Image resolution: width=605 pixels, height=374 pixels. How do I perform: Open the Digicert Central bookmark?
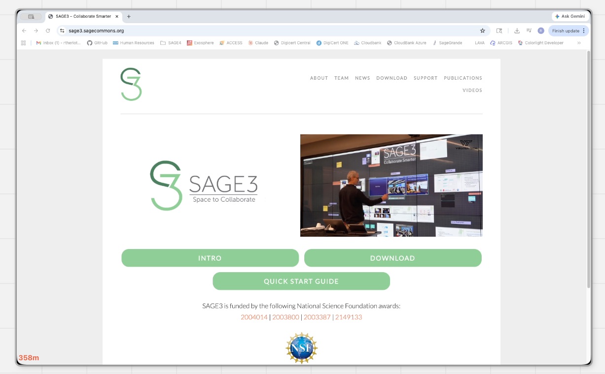click(292, 43)
